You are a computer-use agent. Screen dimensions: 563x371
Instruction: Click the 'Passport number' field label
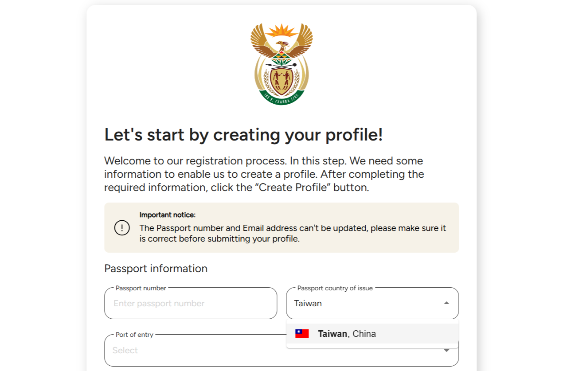(x=141, y=288)
